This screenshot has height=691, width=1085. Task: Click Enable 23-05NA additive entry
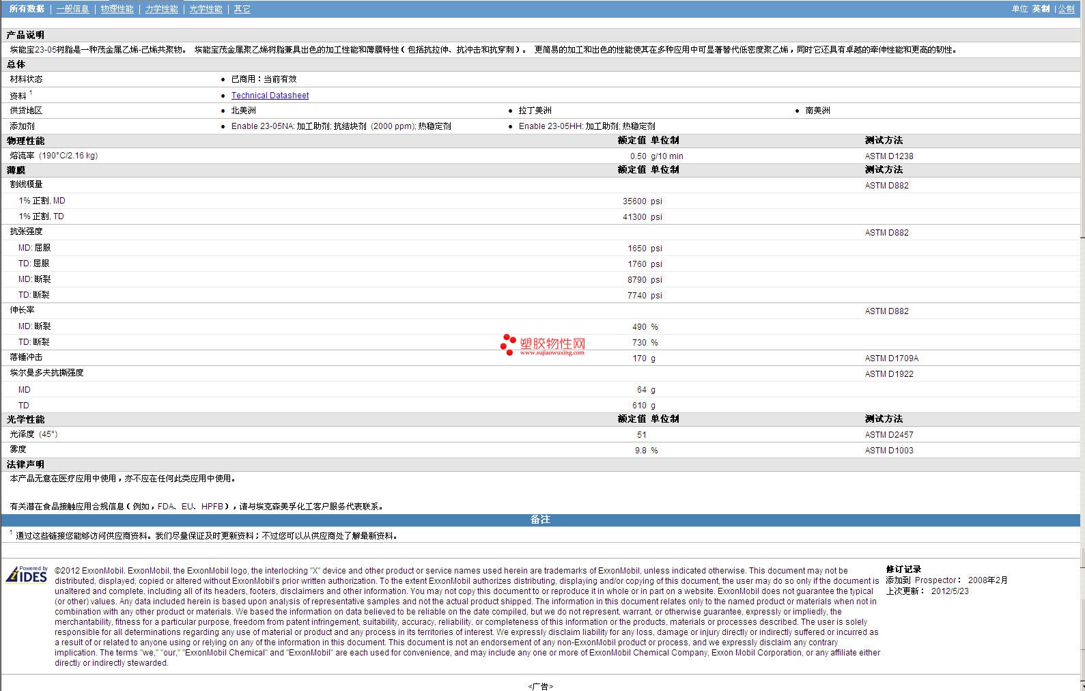tap(341, 126)
